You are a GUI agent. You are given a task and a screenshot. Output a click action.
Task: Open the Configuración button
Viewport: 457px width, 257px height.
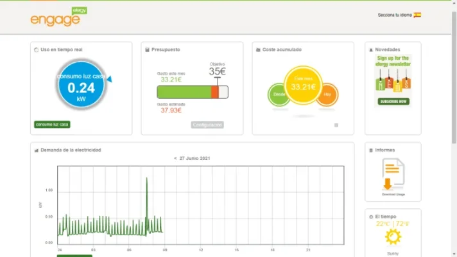pos(207,125)
